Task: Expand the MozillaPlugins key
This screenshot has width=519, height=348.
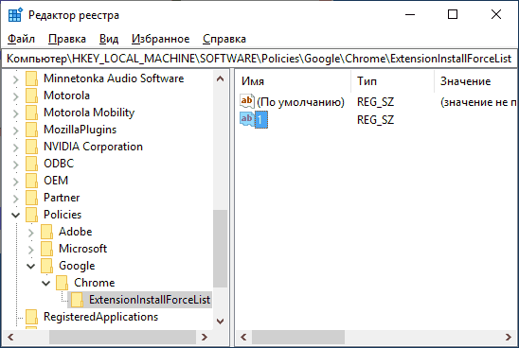Action: (x=15, y=130)
